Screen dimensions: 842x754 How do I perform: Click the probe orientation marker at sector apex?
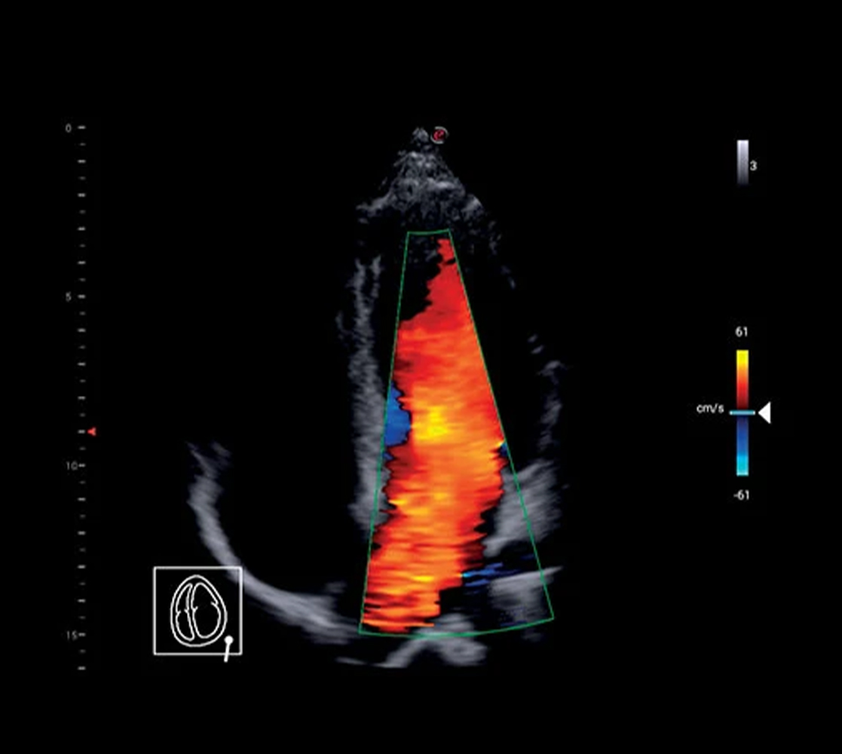click(439, 135)
